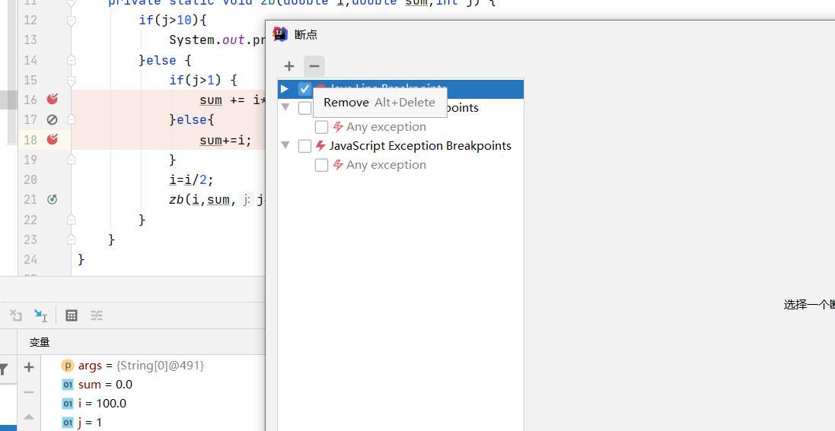Viewport: 835px width, 431px height.
Task: Place cursor on code line i=i/2;
Action: pyautogui.click(x=191, y=180)
